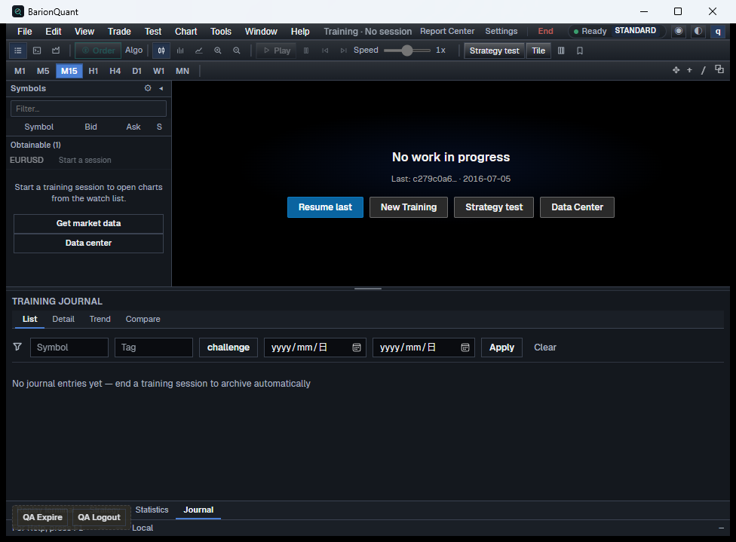Viewport: 736px width, 542px height.
Task: Select bar chart type
Action: coord(180,51)
